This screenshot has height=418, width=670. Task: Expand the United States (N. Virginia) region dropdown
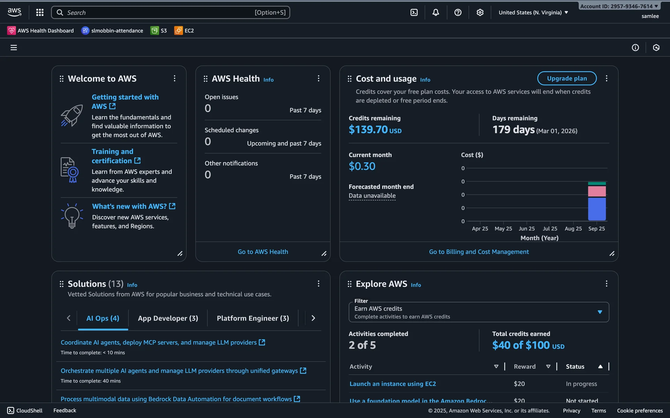tap(533, 13)
